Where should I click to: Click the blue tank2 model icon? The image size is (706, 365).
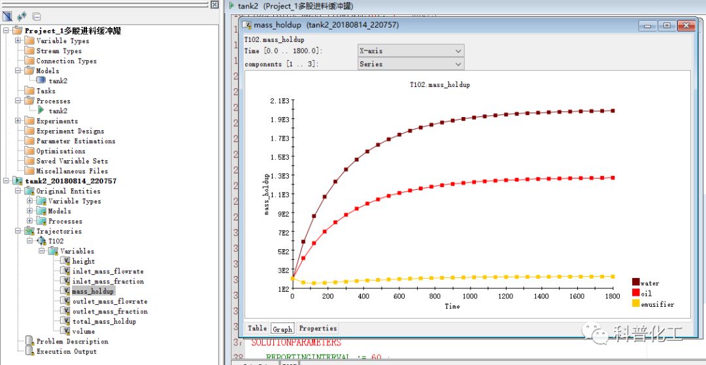pos(41,80)
